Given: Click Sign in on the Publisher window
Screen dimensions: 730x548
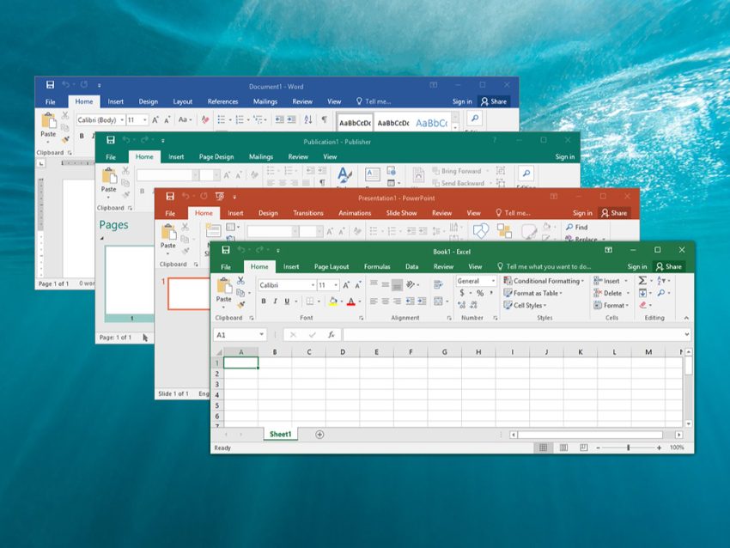Looking at the screenshot, I should coord(564,157).
